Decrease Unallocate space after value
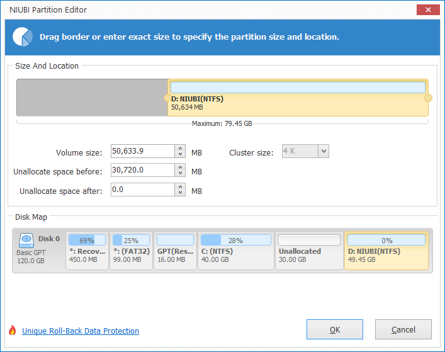The height and width of the screenshot is (352, 445). click(180, 193)
